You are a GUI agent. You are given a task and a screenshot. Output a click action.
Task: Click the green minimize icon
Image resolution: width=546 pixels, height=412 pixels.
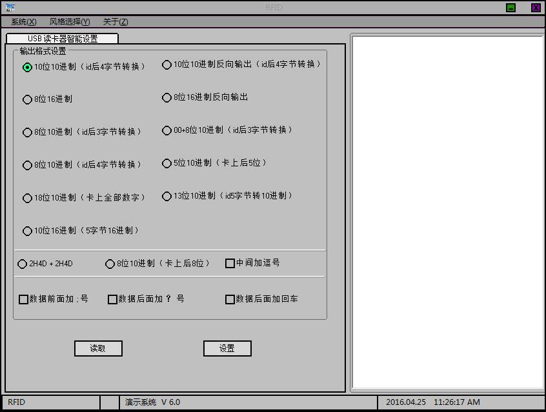point(511,8)
